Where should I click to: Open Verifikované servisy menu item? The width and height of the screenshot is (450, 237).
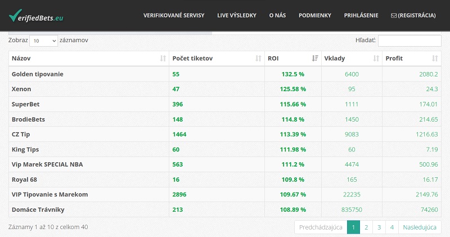(174, 16)
